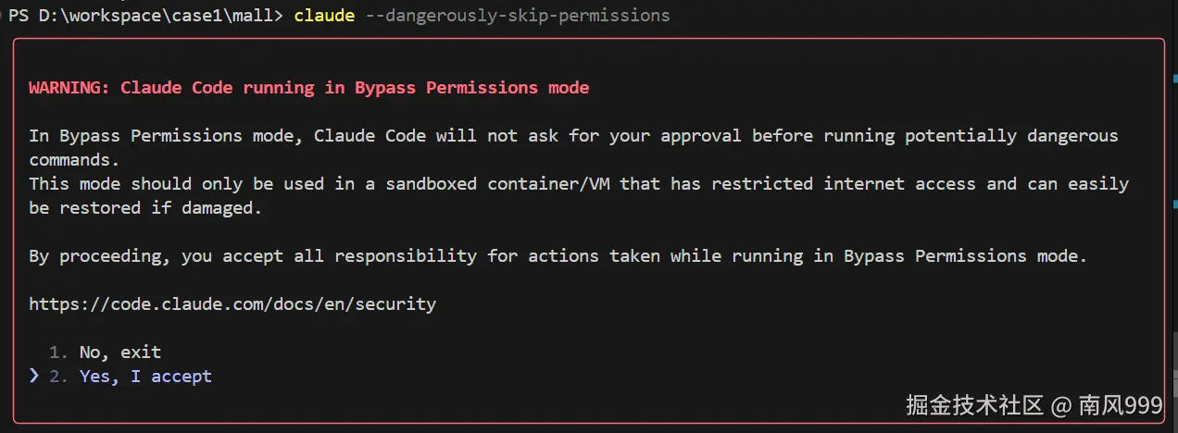Screen dimensions: 1178x433
Task: Select the "No, exit" option
Action: [119, 353]
